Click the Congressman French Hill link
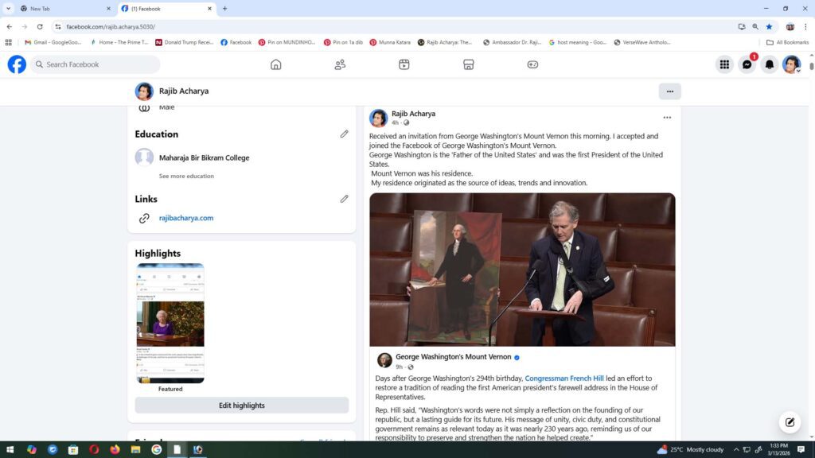The image size is (815, 458). point(566,378)
